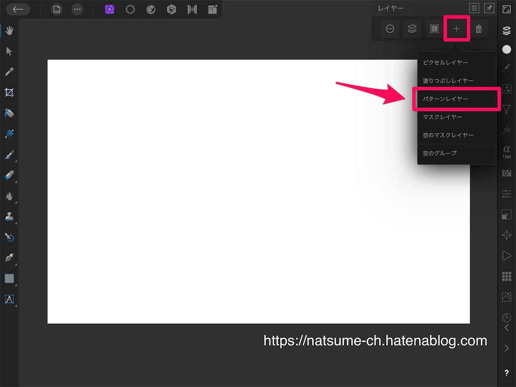Open the top toolbar ellipsis menu
The height and width of the screenshot is (387, 516).
click(x=77, y=9)
